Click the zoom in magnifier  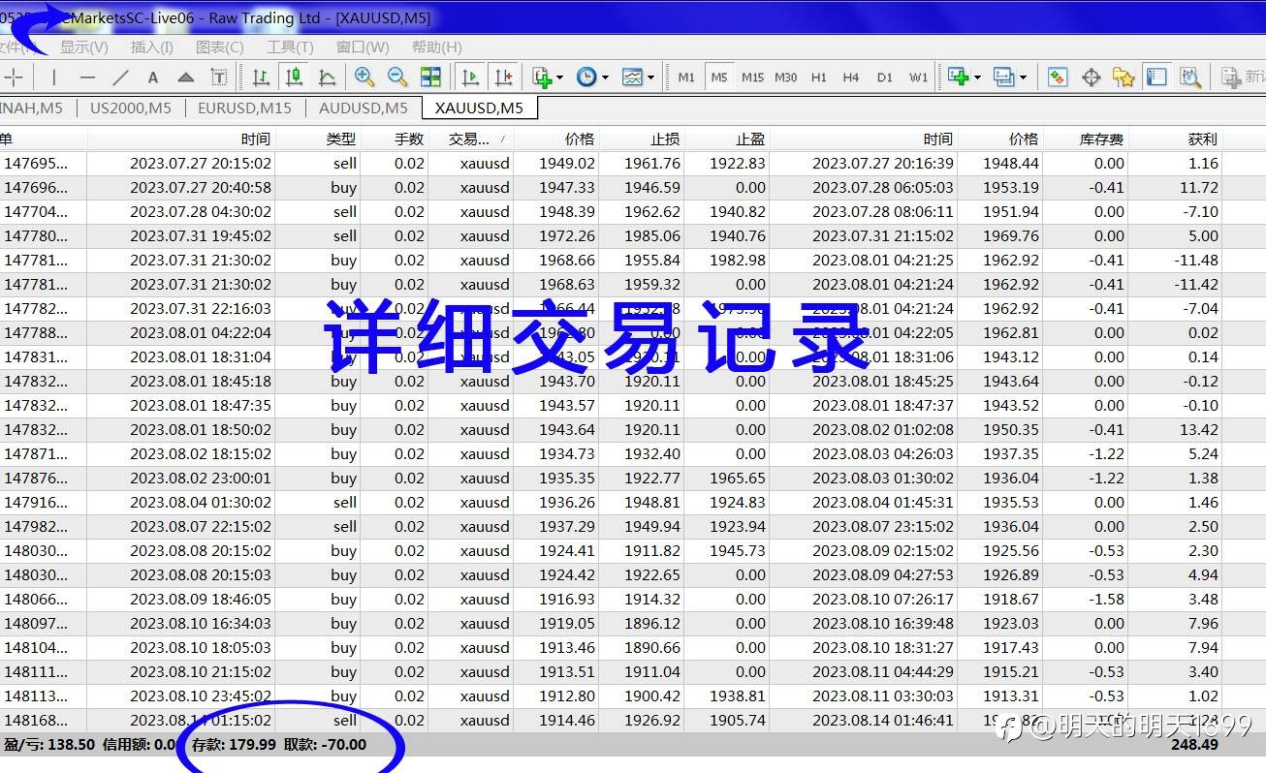(x=364, y=77)
